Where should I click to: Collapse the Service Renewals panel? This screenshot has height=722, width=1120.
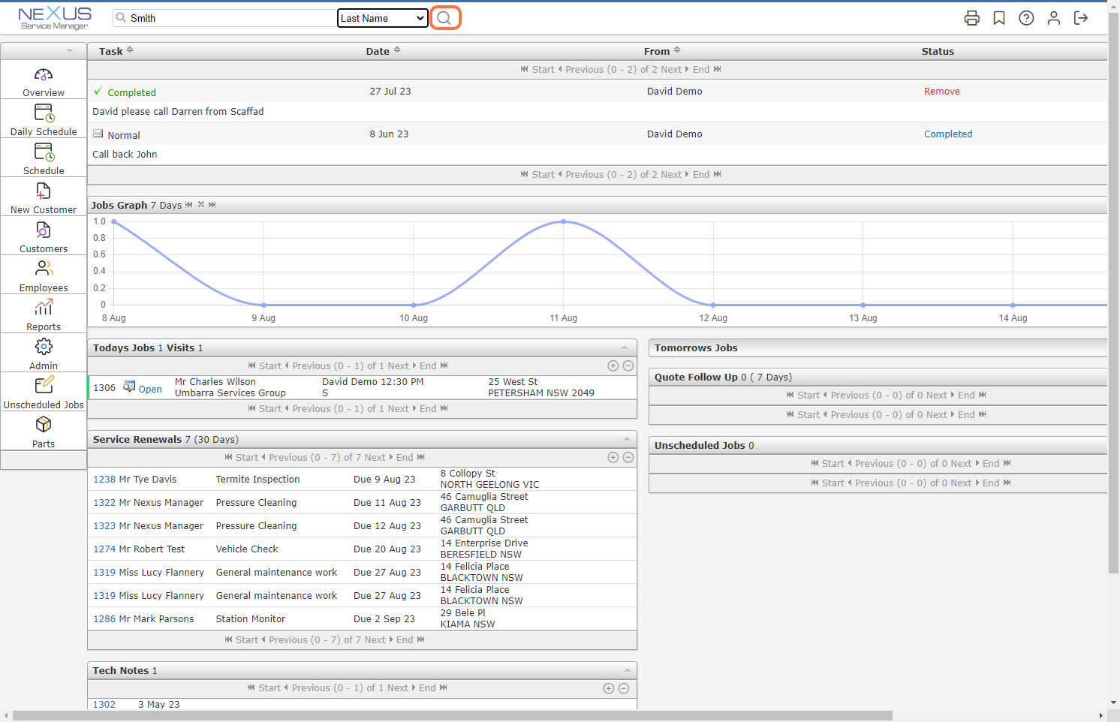[625, 438]
